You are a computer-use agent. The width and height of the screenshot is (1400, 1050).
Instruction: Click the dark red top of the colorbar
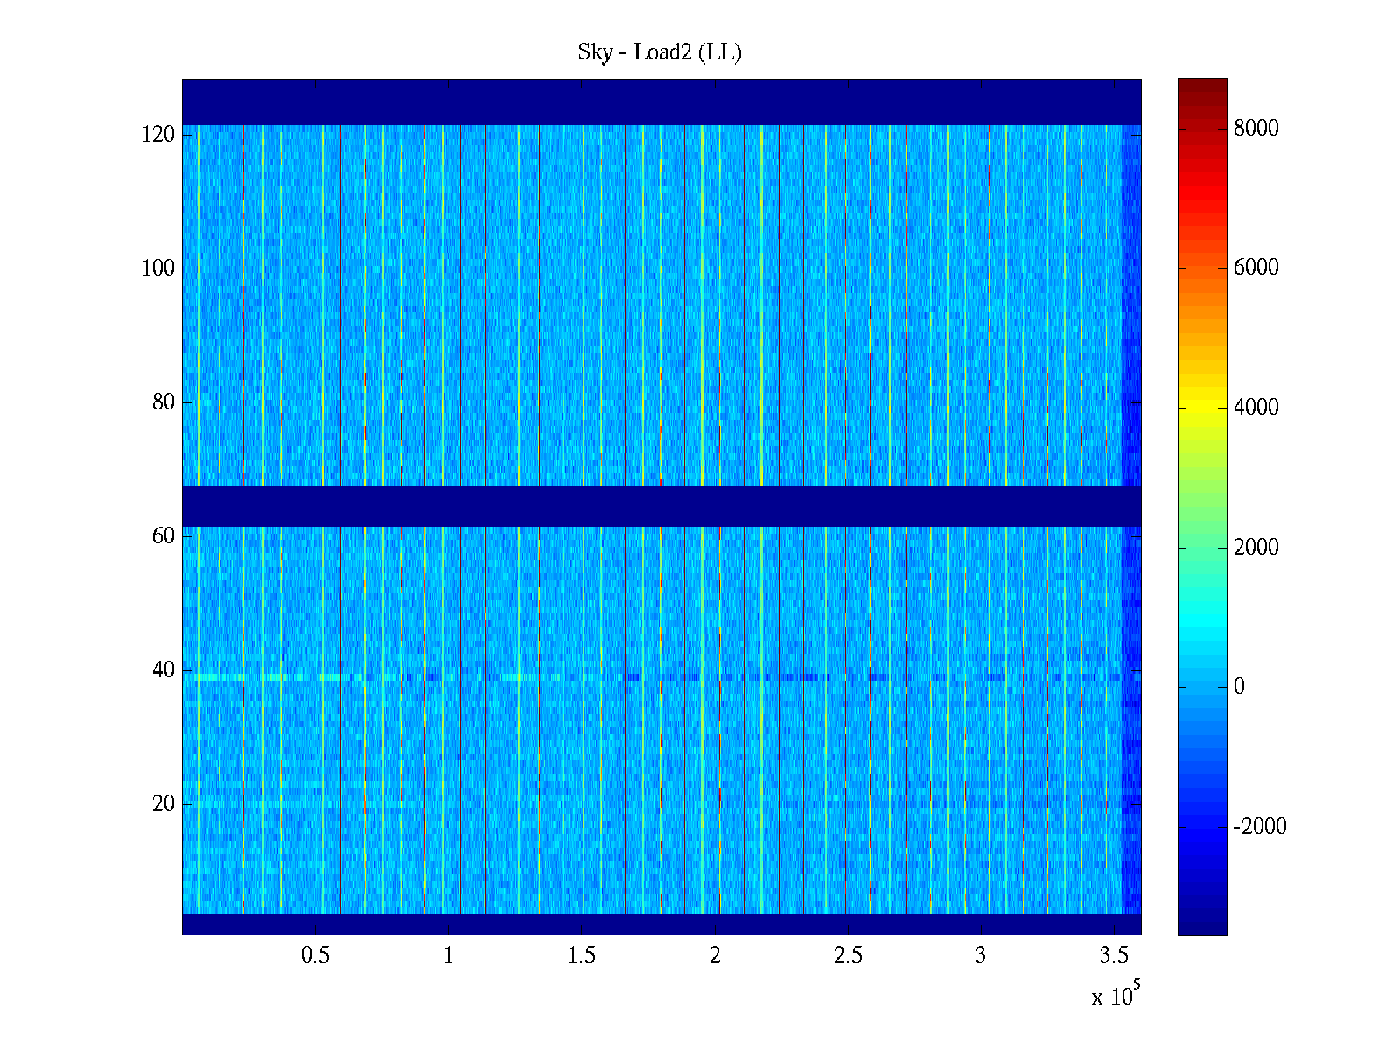(1201, 86)
